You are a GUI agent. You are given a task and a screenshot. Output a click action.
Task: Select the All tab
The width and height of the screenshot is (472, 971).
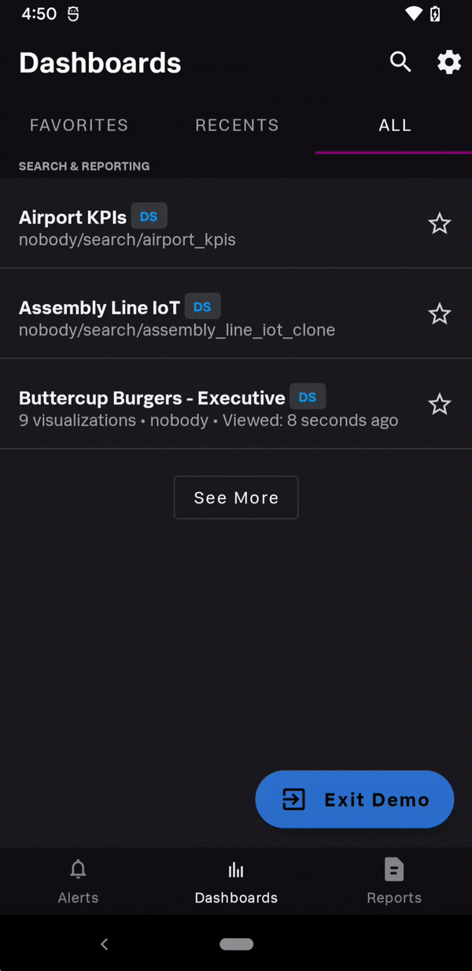click(395, 125)
